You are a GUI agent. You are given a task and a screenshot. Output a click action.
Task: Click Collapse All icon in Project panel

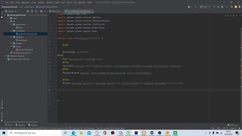click(36, 11)
